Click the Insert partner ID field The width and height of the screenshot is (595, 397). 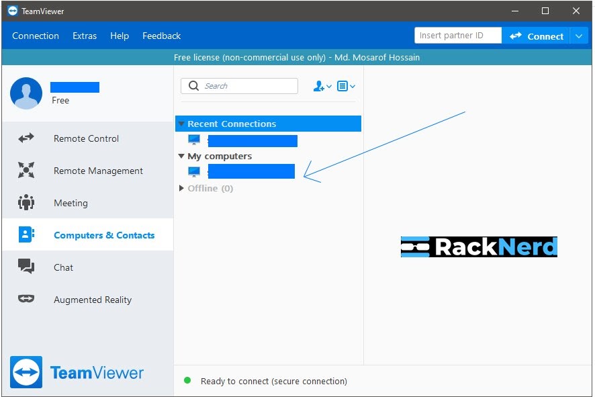click(458, 36)
